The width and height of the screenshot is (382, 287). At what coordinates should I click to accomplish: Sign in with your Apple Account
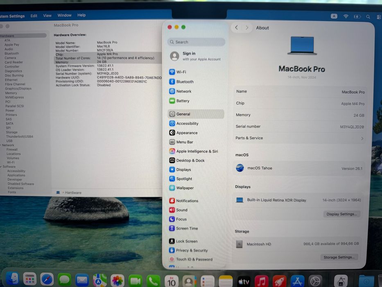[x=196, y=56]
